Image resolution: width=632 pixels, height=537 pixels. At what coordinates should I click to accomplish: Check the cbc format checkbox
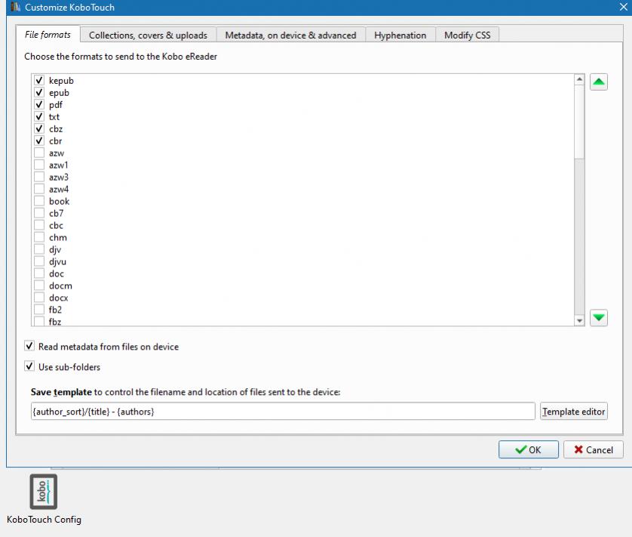click(x=39, y=225)
